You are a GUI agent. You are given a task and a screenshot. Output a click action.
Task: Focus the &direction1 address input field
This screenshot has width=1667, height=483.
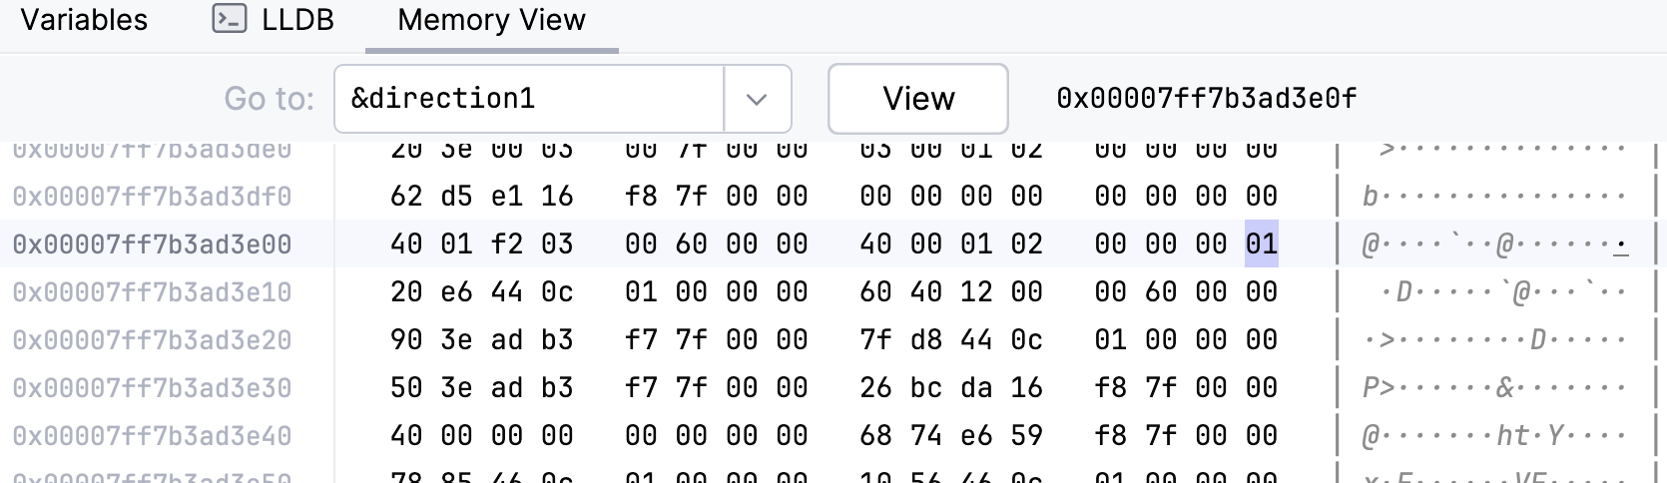[529, 99]
